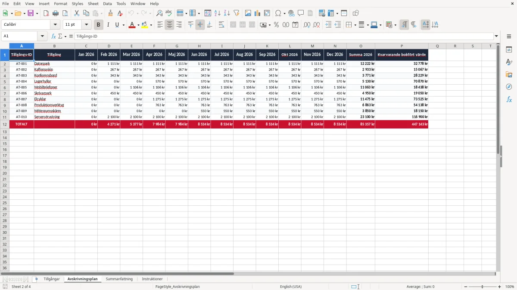This screenshot has width=517, height=290.
Task: Toggle Italic text formatting
Action: click(x=108, y=25)
